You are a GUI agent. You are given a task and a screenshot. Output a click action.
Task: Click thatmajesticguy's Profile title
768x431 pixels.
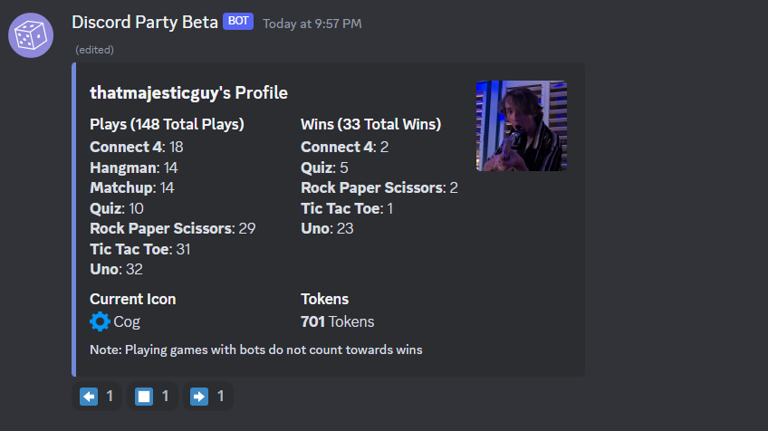click(x=188, y=93)
